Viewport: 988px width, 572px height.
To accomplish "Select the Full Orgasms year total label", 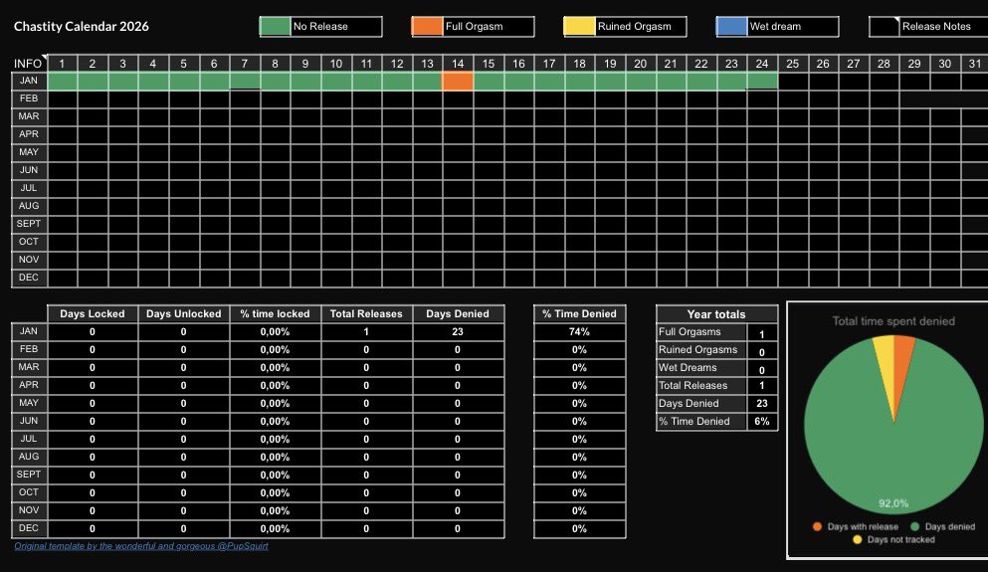I will (x=701, y=332).
